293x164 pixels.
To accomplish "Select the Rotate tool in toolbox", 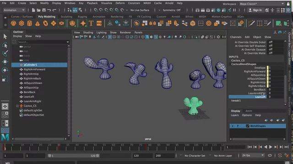I will coord(5,70).
